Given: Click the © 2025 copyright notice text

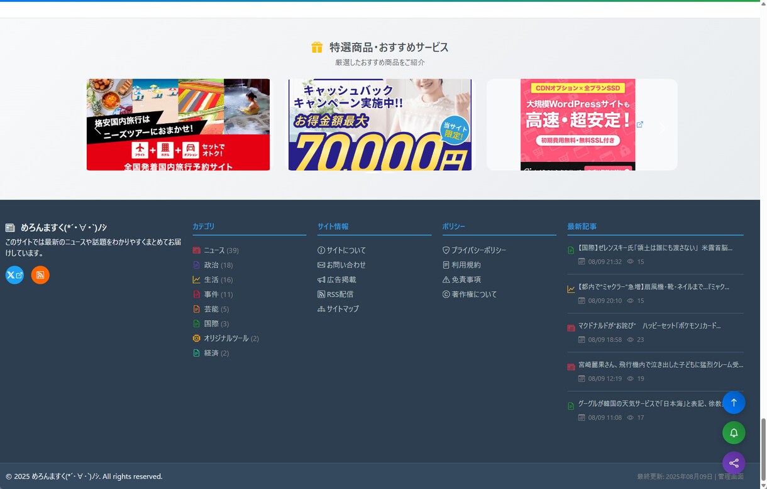Looking at the screenshot, I should click(x=84, y=476).
